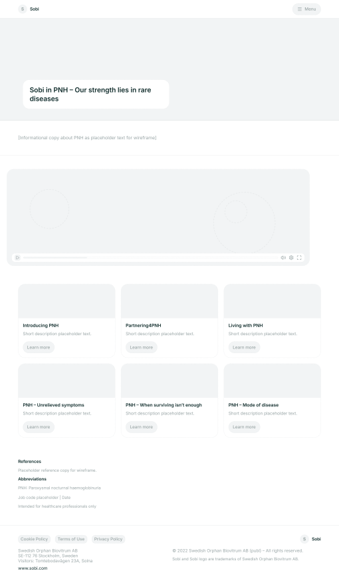
Task: Click 'Job code placeholder | Date' text
Action: point(44,498)
